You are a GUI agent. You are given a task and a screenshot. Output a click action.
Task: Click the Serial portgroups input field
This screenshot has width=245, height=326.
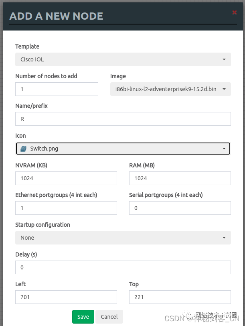(x=180, y=208)
